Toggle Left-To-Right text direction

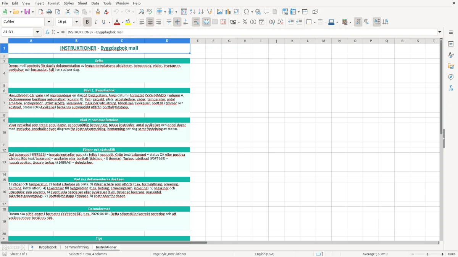point(358,22)
